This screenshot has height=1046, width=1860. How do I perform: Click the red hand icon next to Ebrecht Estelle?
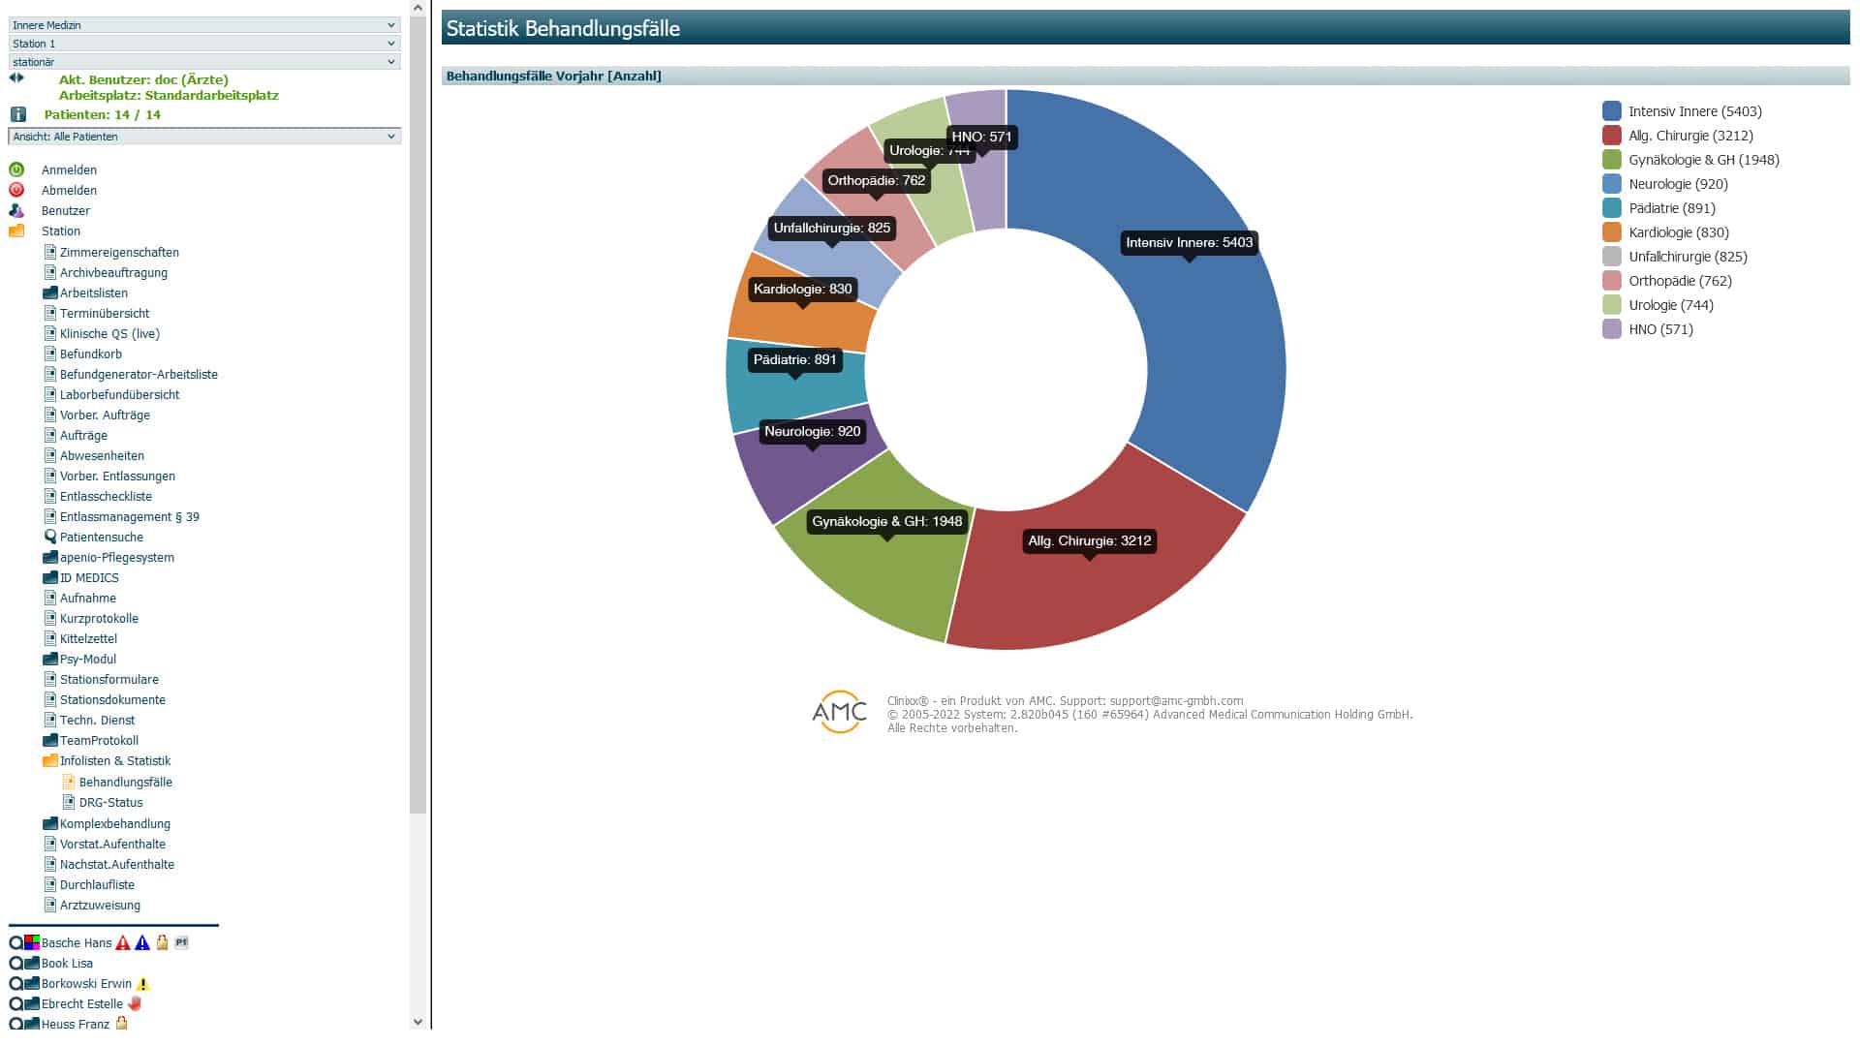(135, 1003)
